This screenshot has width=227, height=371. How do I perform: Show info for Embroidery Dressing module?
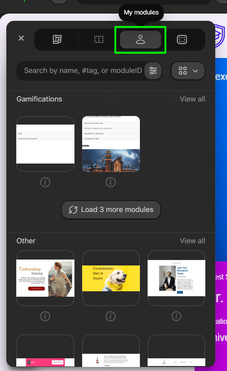45,316
